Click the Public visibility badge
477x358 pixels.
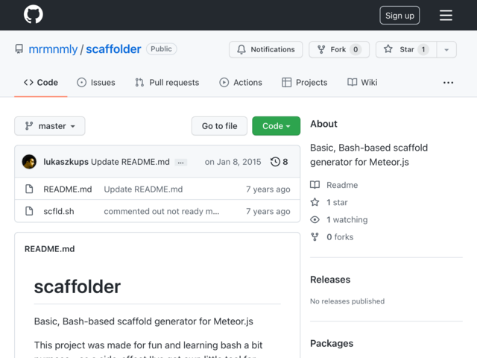point(161,49)
